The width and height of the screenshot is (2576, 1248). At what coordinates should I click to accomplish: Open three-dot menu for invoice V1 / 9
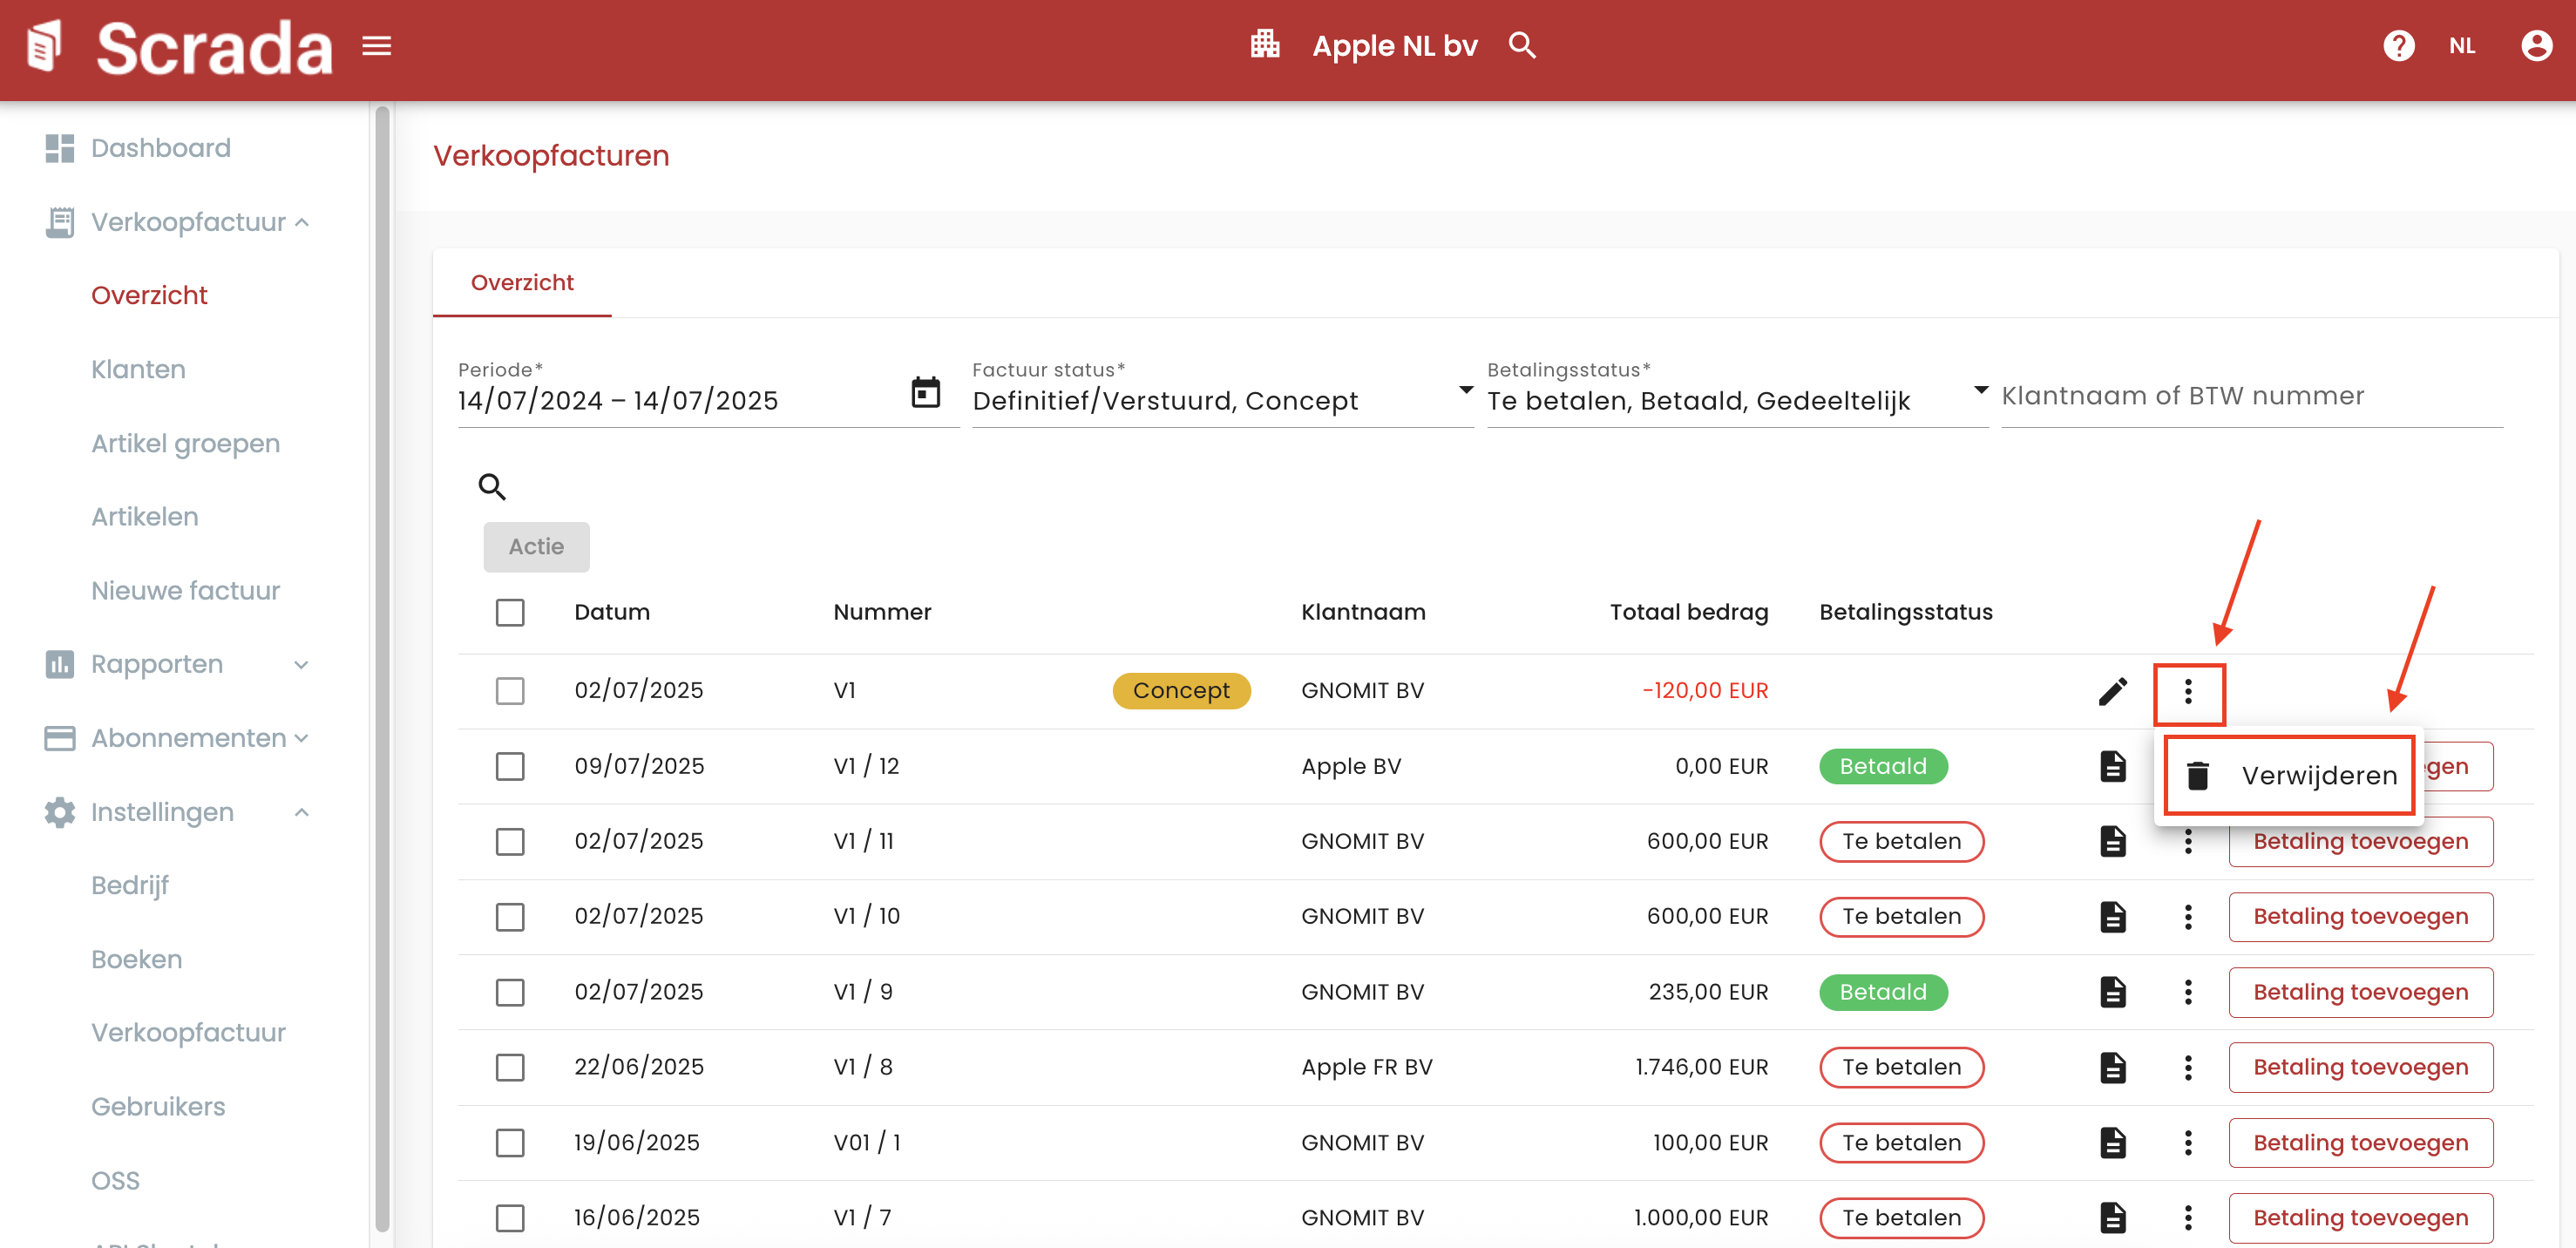pos(2187,992)
